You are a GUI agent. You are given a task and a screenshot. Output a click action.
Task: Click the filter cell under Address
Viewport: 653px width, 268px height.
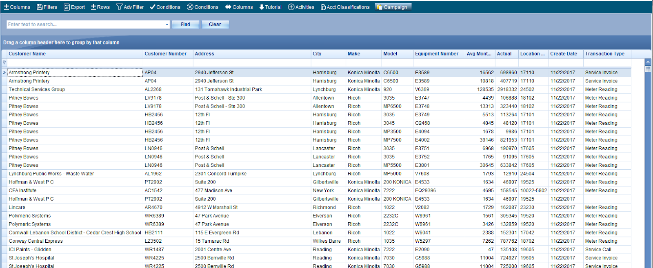(x=252, y=62)
